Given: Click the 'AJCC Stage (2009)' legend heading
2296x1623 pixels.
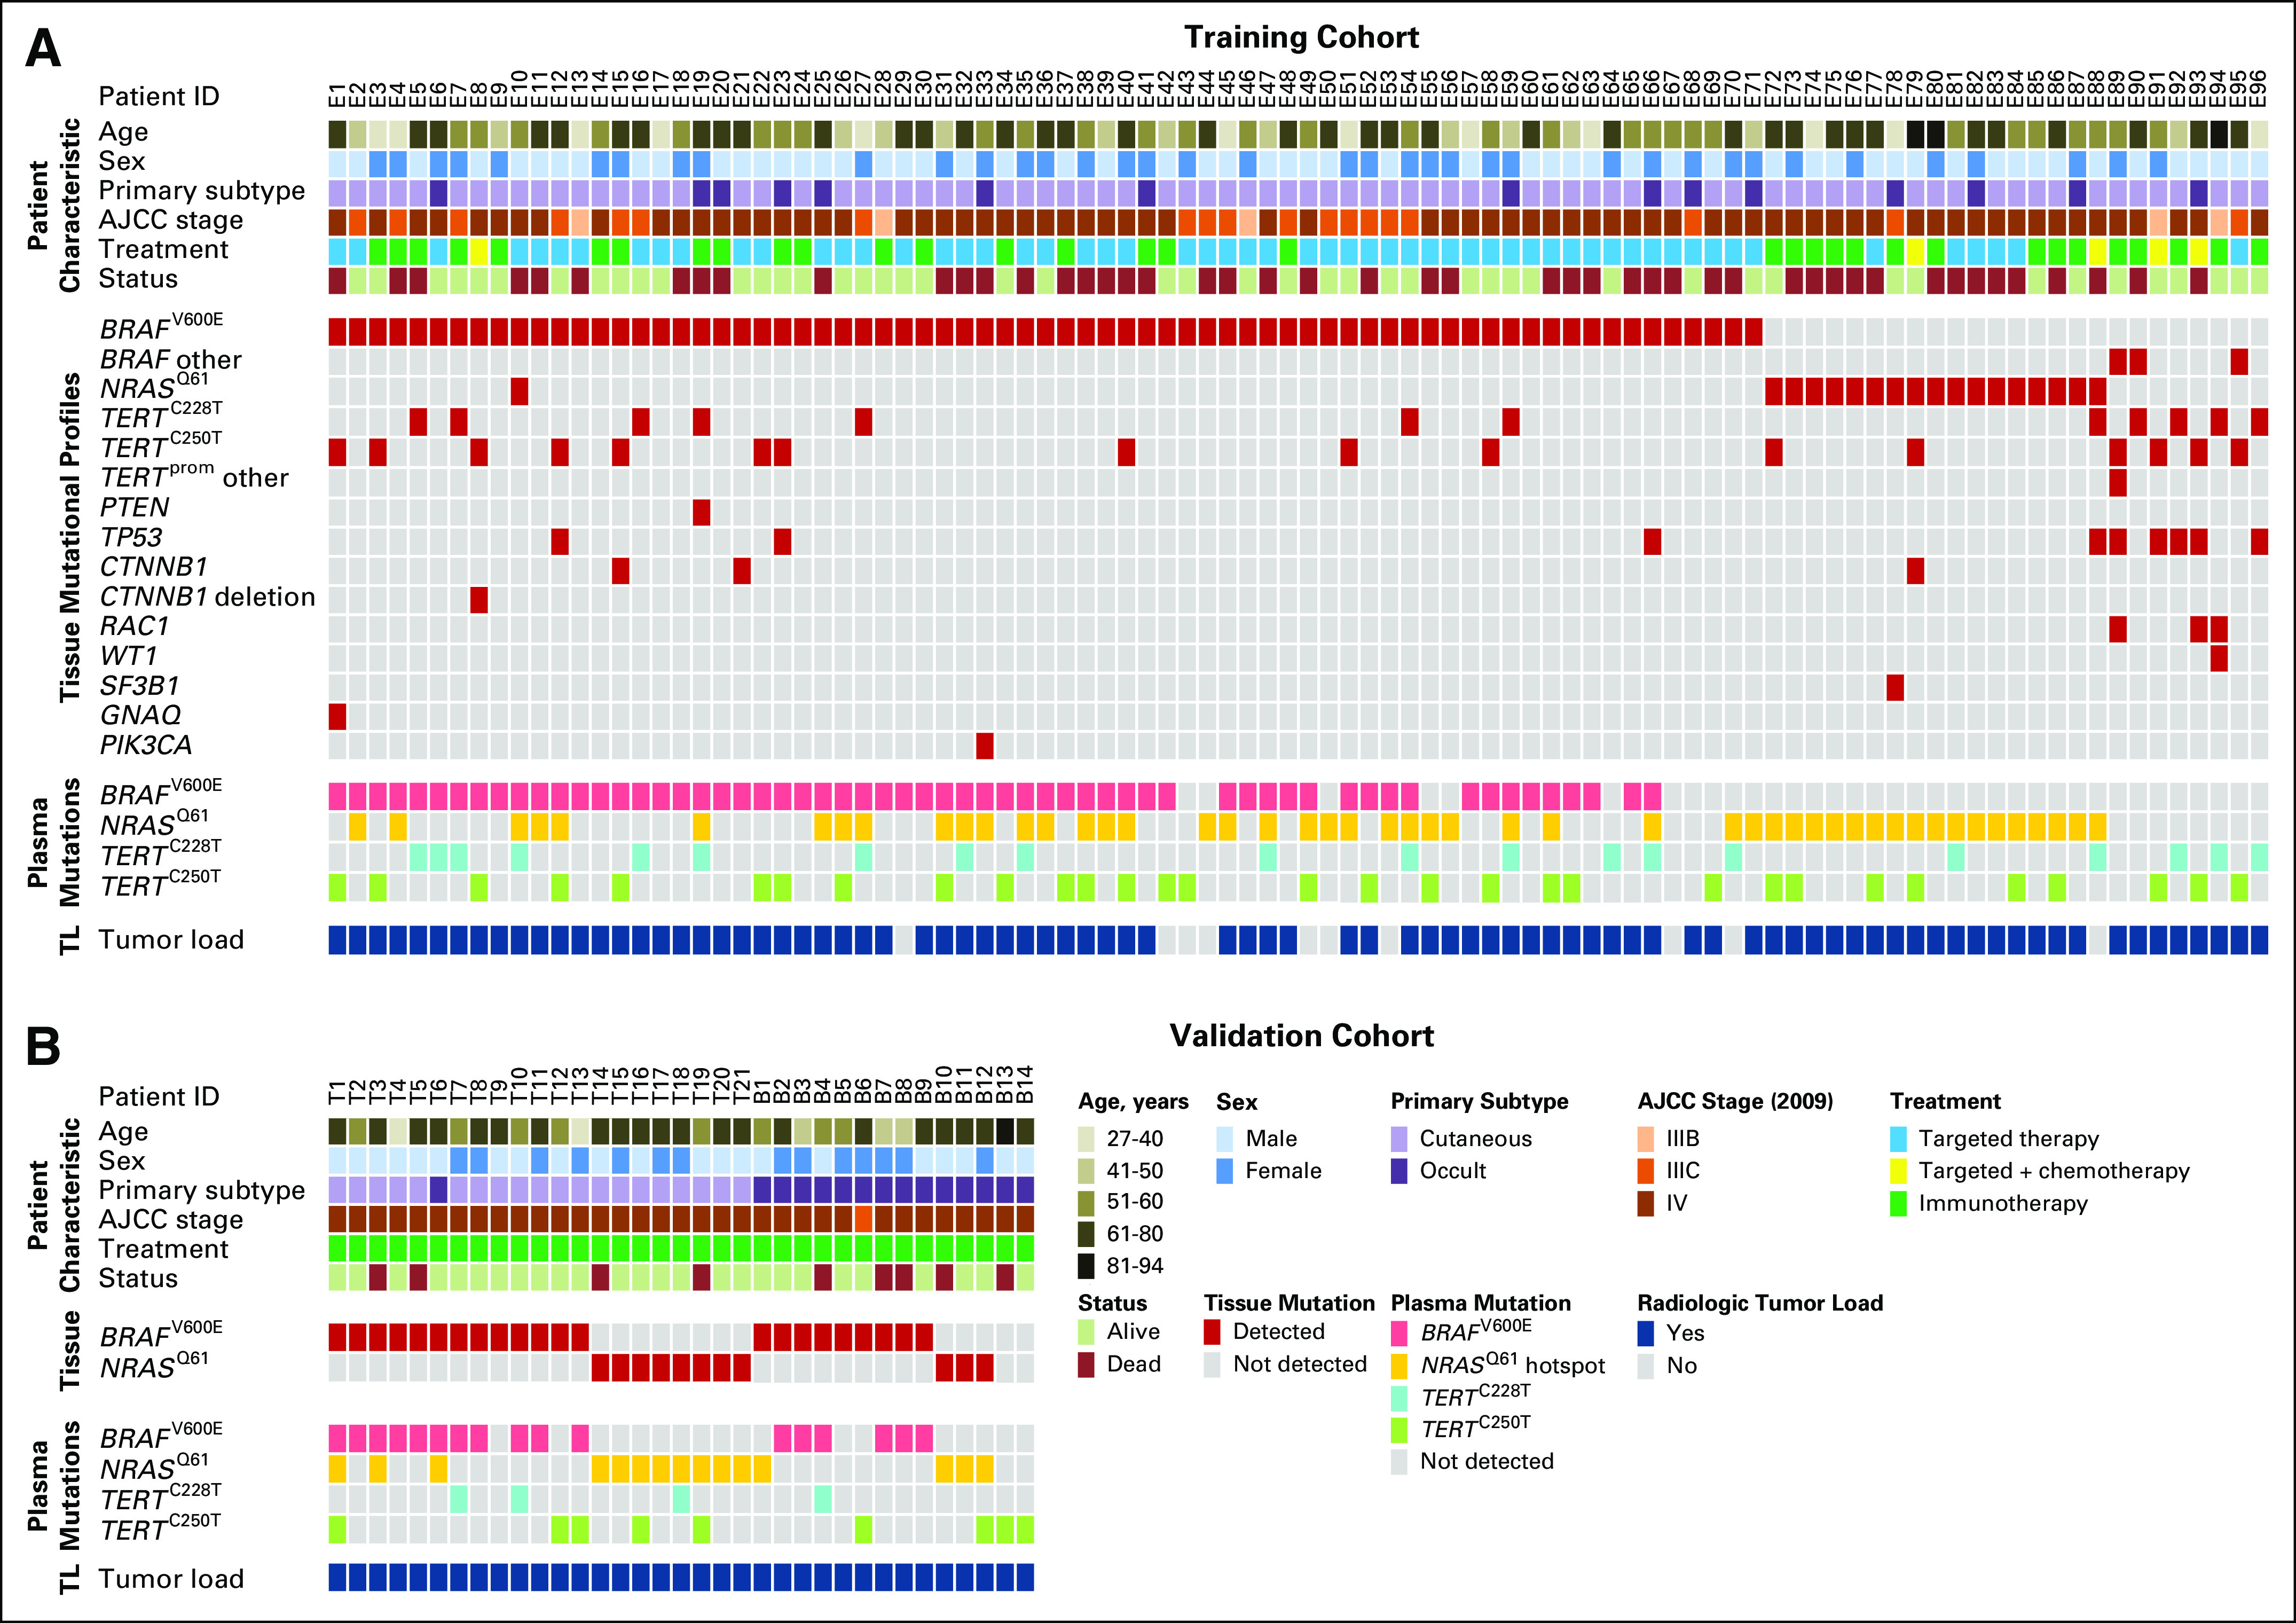Looking at the screenshot, I should coord(1735,1101).
